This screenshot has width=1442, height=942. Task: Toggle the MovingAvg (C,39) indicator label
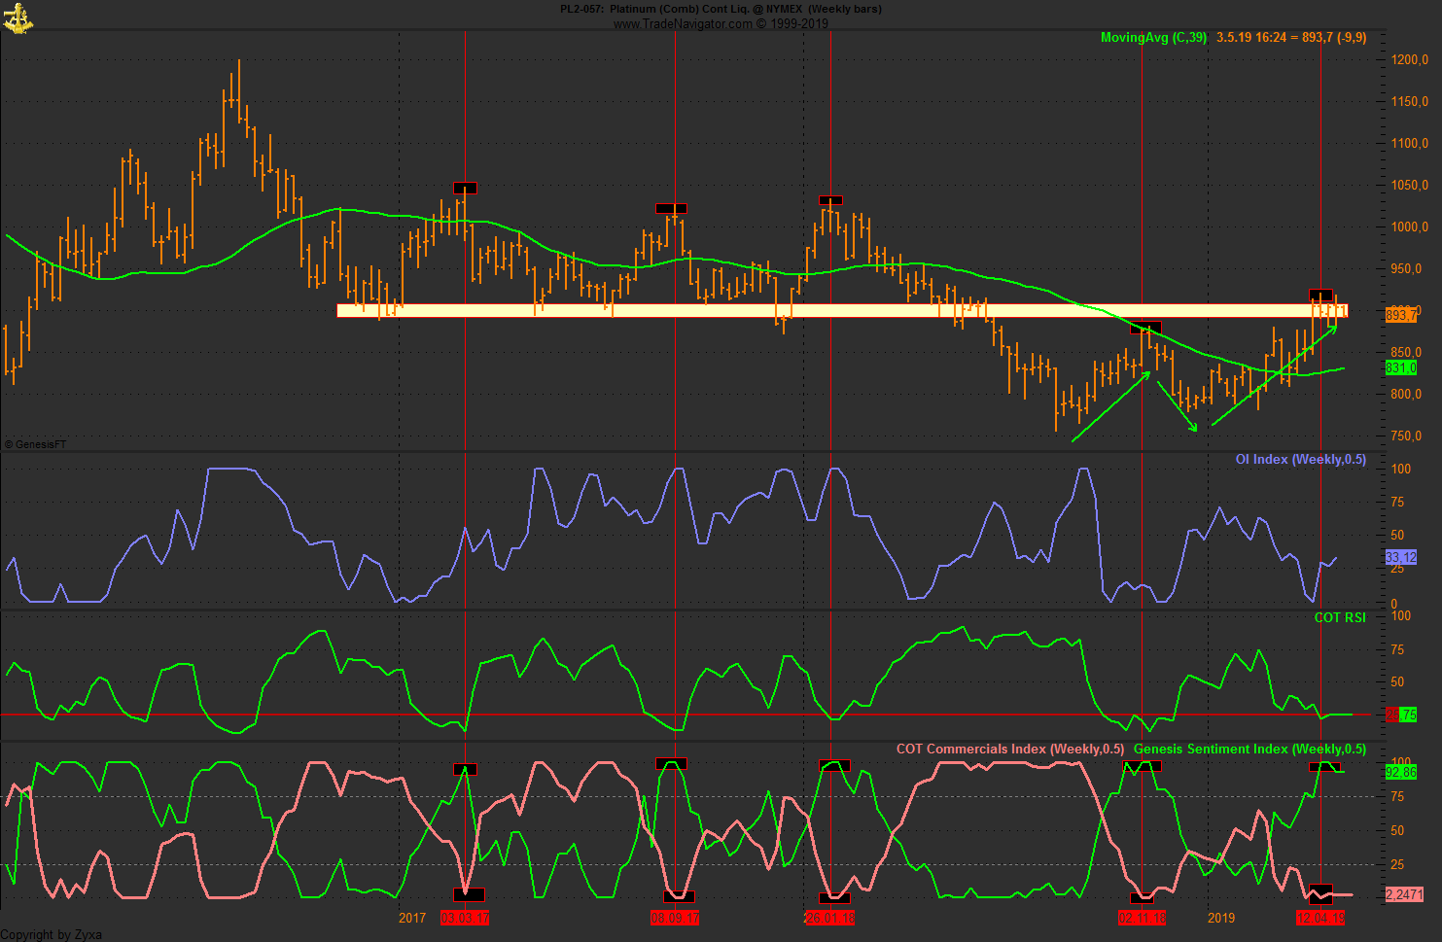1153,38
